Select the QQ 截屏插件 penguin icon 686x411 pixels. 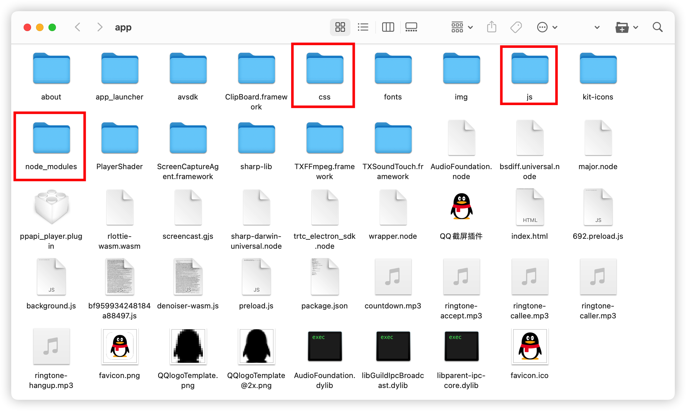pyautogui.click(x=461, y=207)
